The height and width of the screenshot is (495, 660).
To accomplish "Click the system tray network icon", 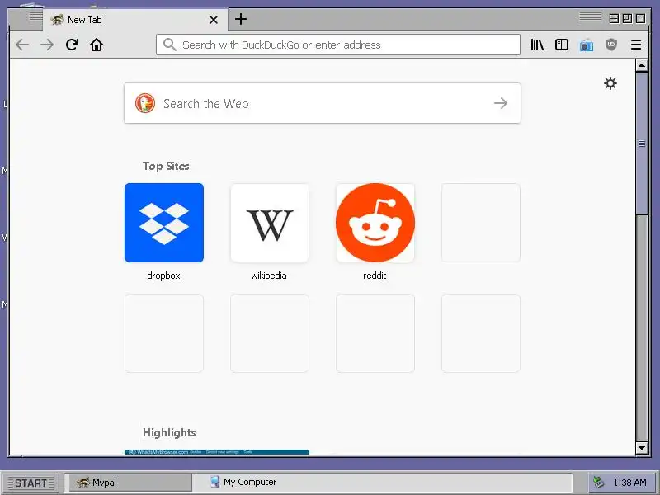I will [x=599, y=482].
